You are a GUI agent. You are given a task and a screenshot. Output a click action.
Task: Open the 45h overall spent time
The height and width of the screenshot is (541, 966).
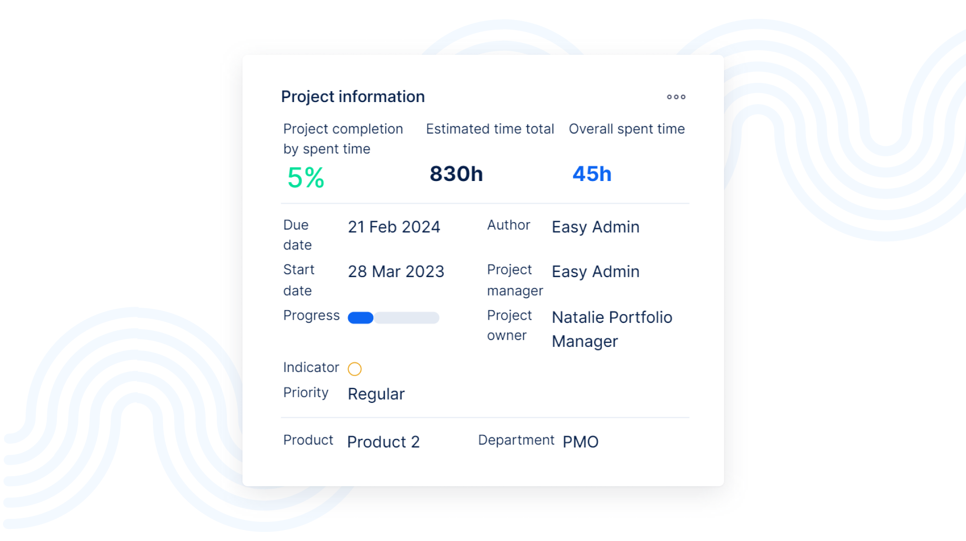[x=592, y=174]
